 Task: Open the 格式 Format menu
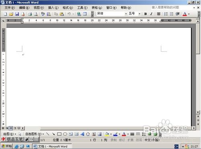[68, 8]
